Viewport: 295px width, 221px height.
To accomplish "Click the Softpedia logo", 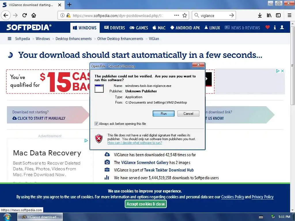I will tap(29, 27).
